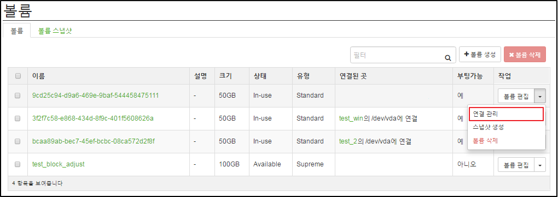Check the box for volume bcaa89ab-bec7
The width and height of the screenshot is (558, 197).
click(x=18, y=141)
